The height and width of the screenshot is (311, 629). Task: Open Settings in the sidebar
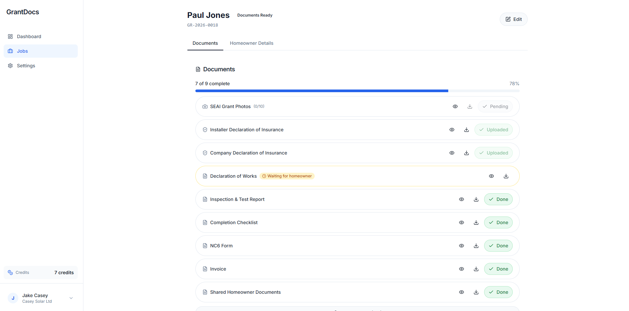[x=41, y=66]
